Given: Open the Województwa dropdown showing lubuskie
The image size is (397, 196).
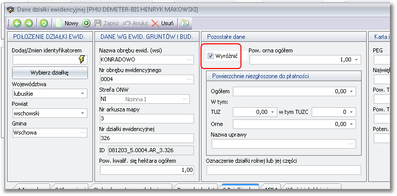Looking at the screenshot, I should (x=82, y=94).
